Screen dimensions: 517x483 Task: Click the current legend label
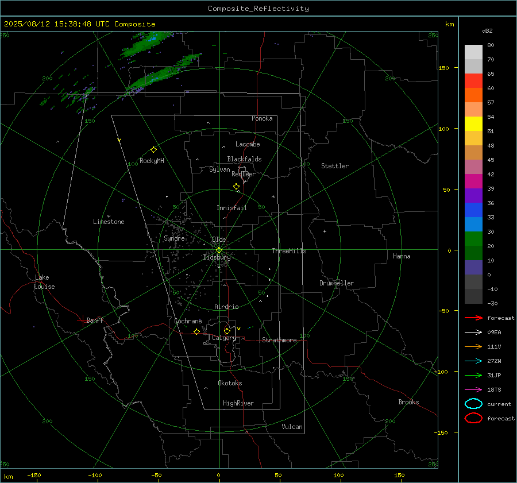pyautogui.click(x=499, y=404)
